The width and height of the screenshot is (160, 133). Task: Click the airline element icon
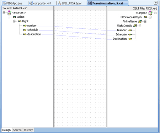(x=15, y=17)
